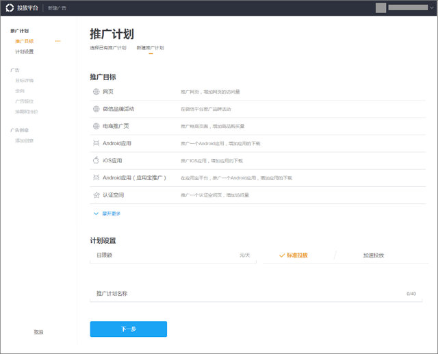The height and width of the screenshot is (354, 438).
Task: Select 标准投放 delivery option
Action: click(294, 255)
